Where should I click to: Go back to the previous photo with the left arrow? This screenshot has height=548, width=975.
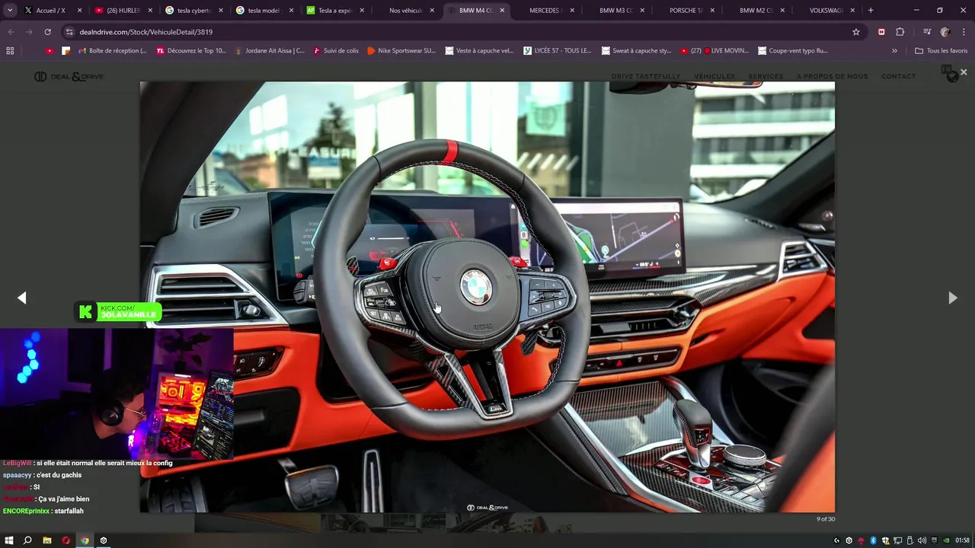tap(22, 298)
